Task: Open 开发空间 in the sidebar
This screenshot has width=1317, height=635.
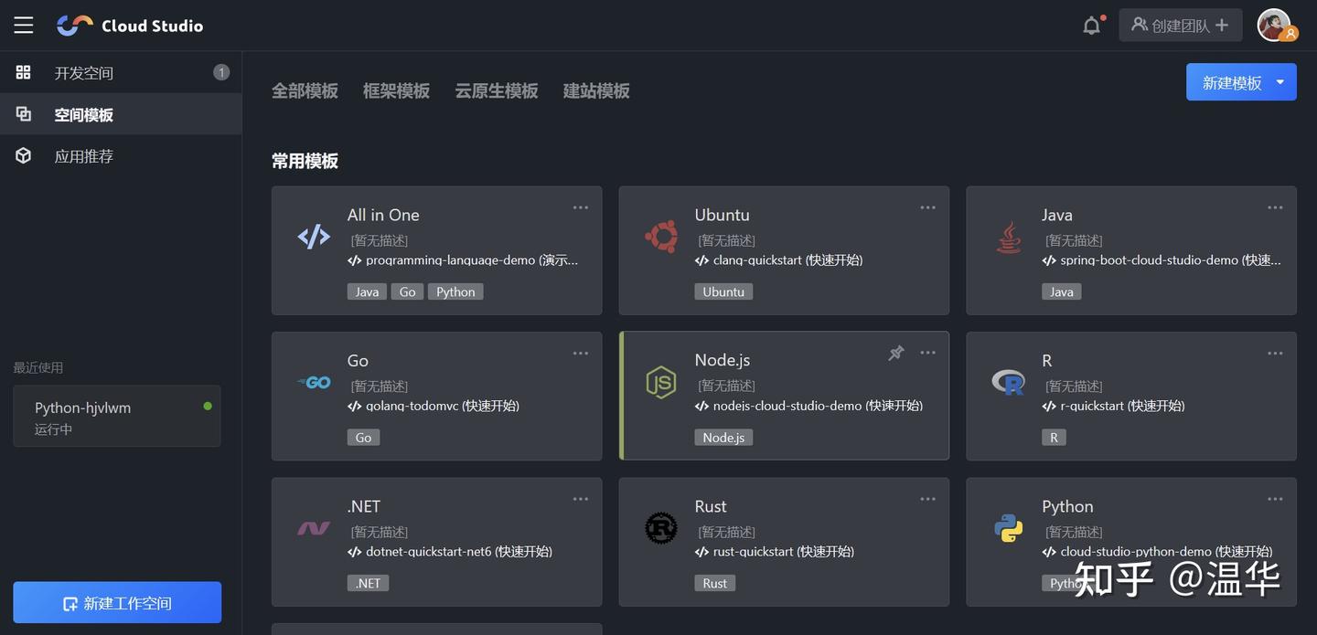Action: (x=121, y=72)
